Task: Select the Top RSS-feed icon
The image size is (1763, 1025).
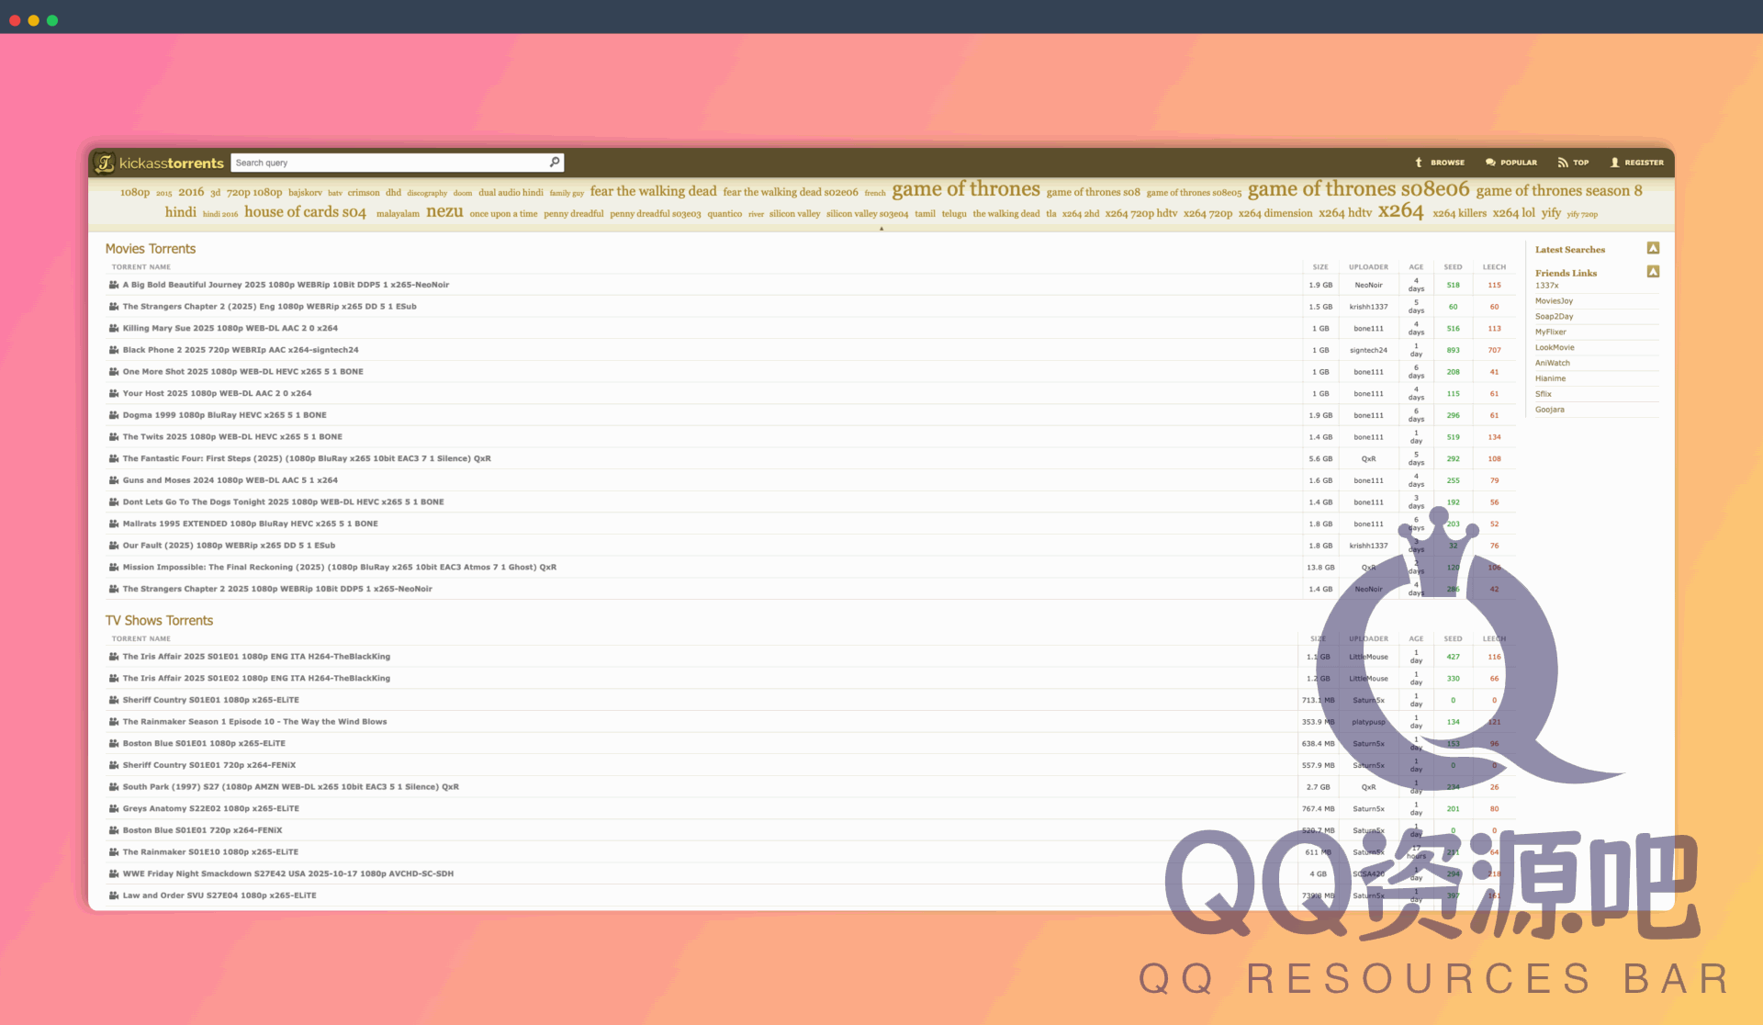Action: (x=1562, y=163)
